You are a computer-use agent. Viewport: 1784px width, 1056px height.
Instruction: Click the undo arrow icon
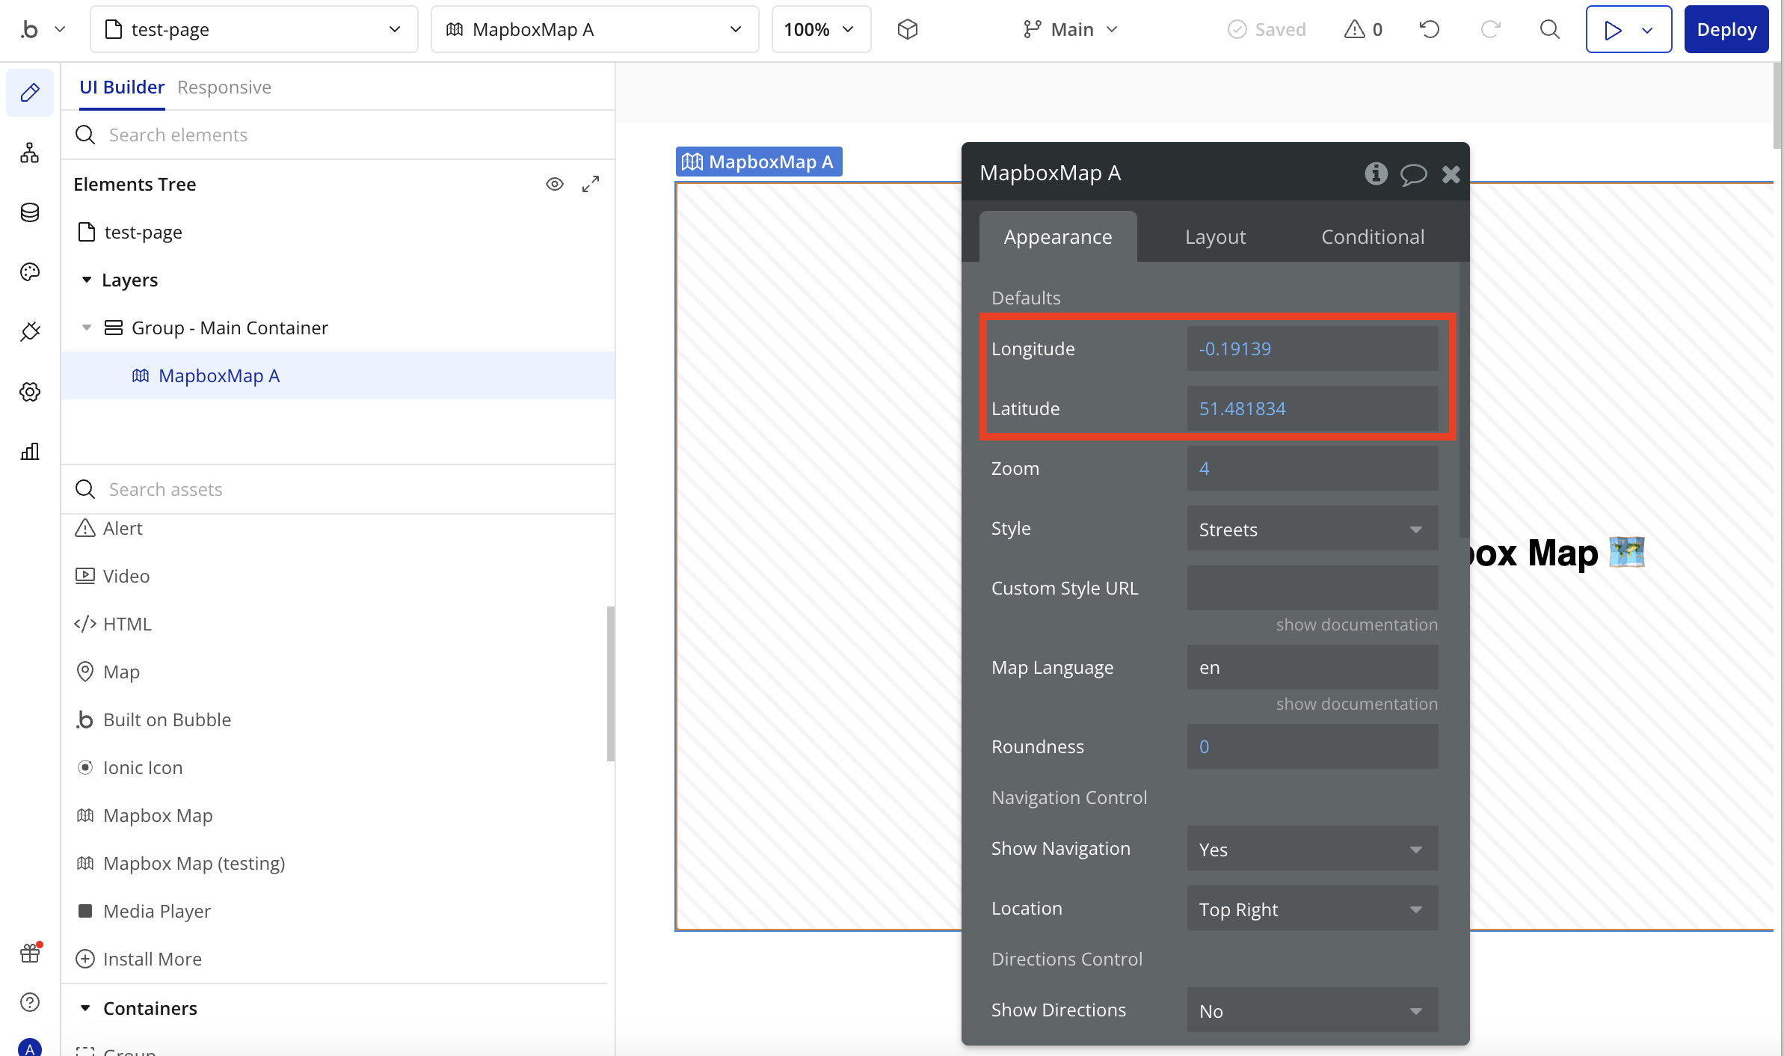[1430, 29]
